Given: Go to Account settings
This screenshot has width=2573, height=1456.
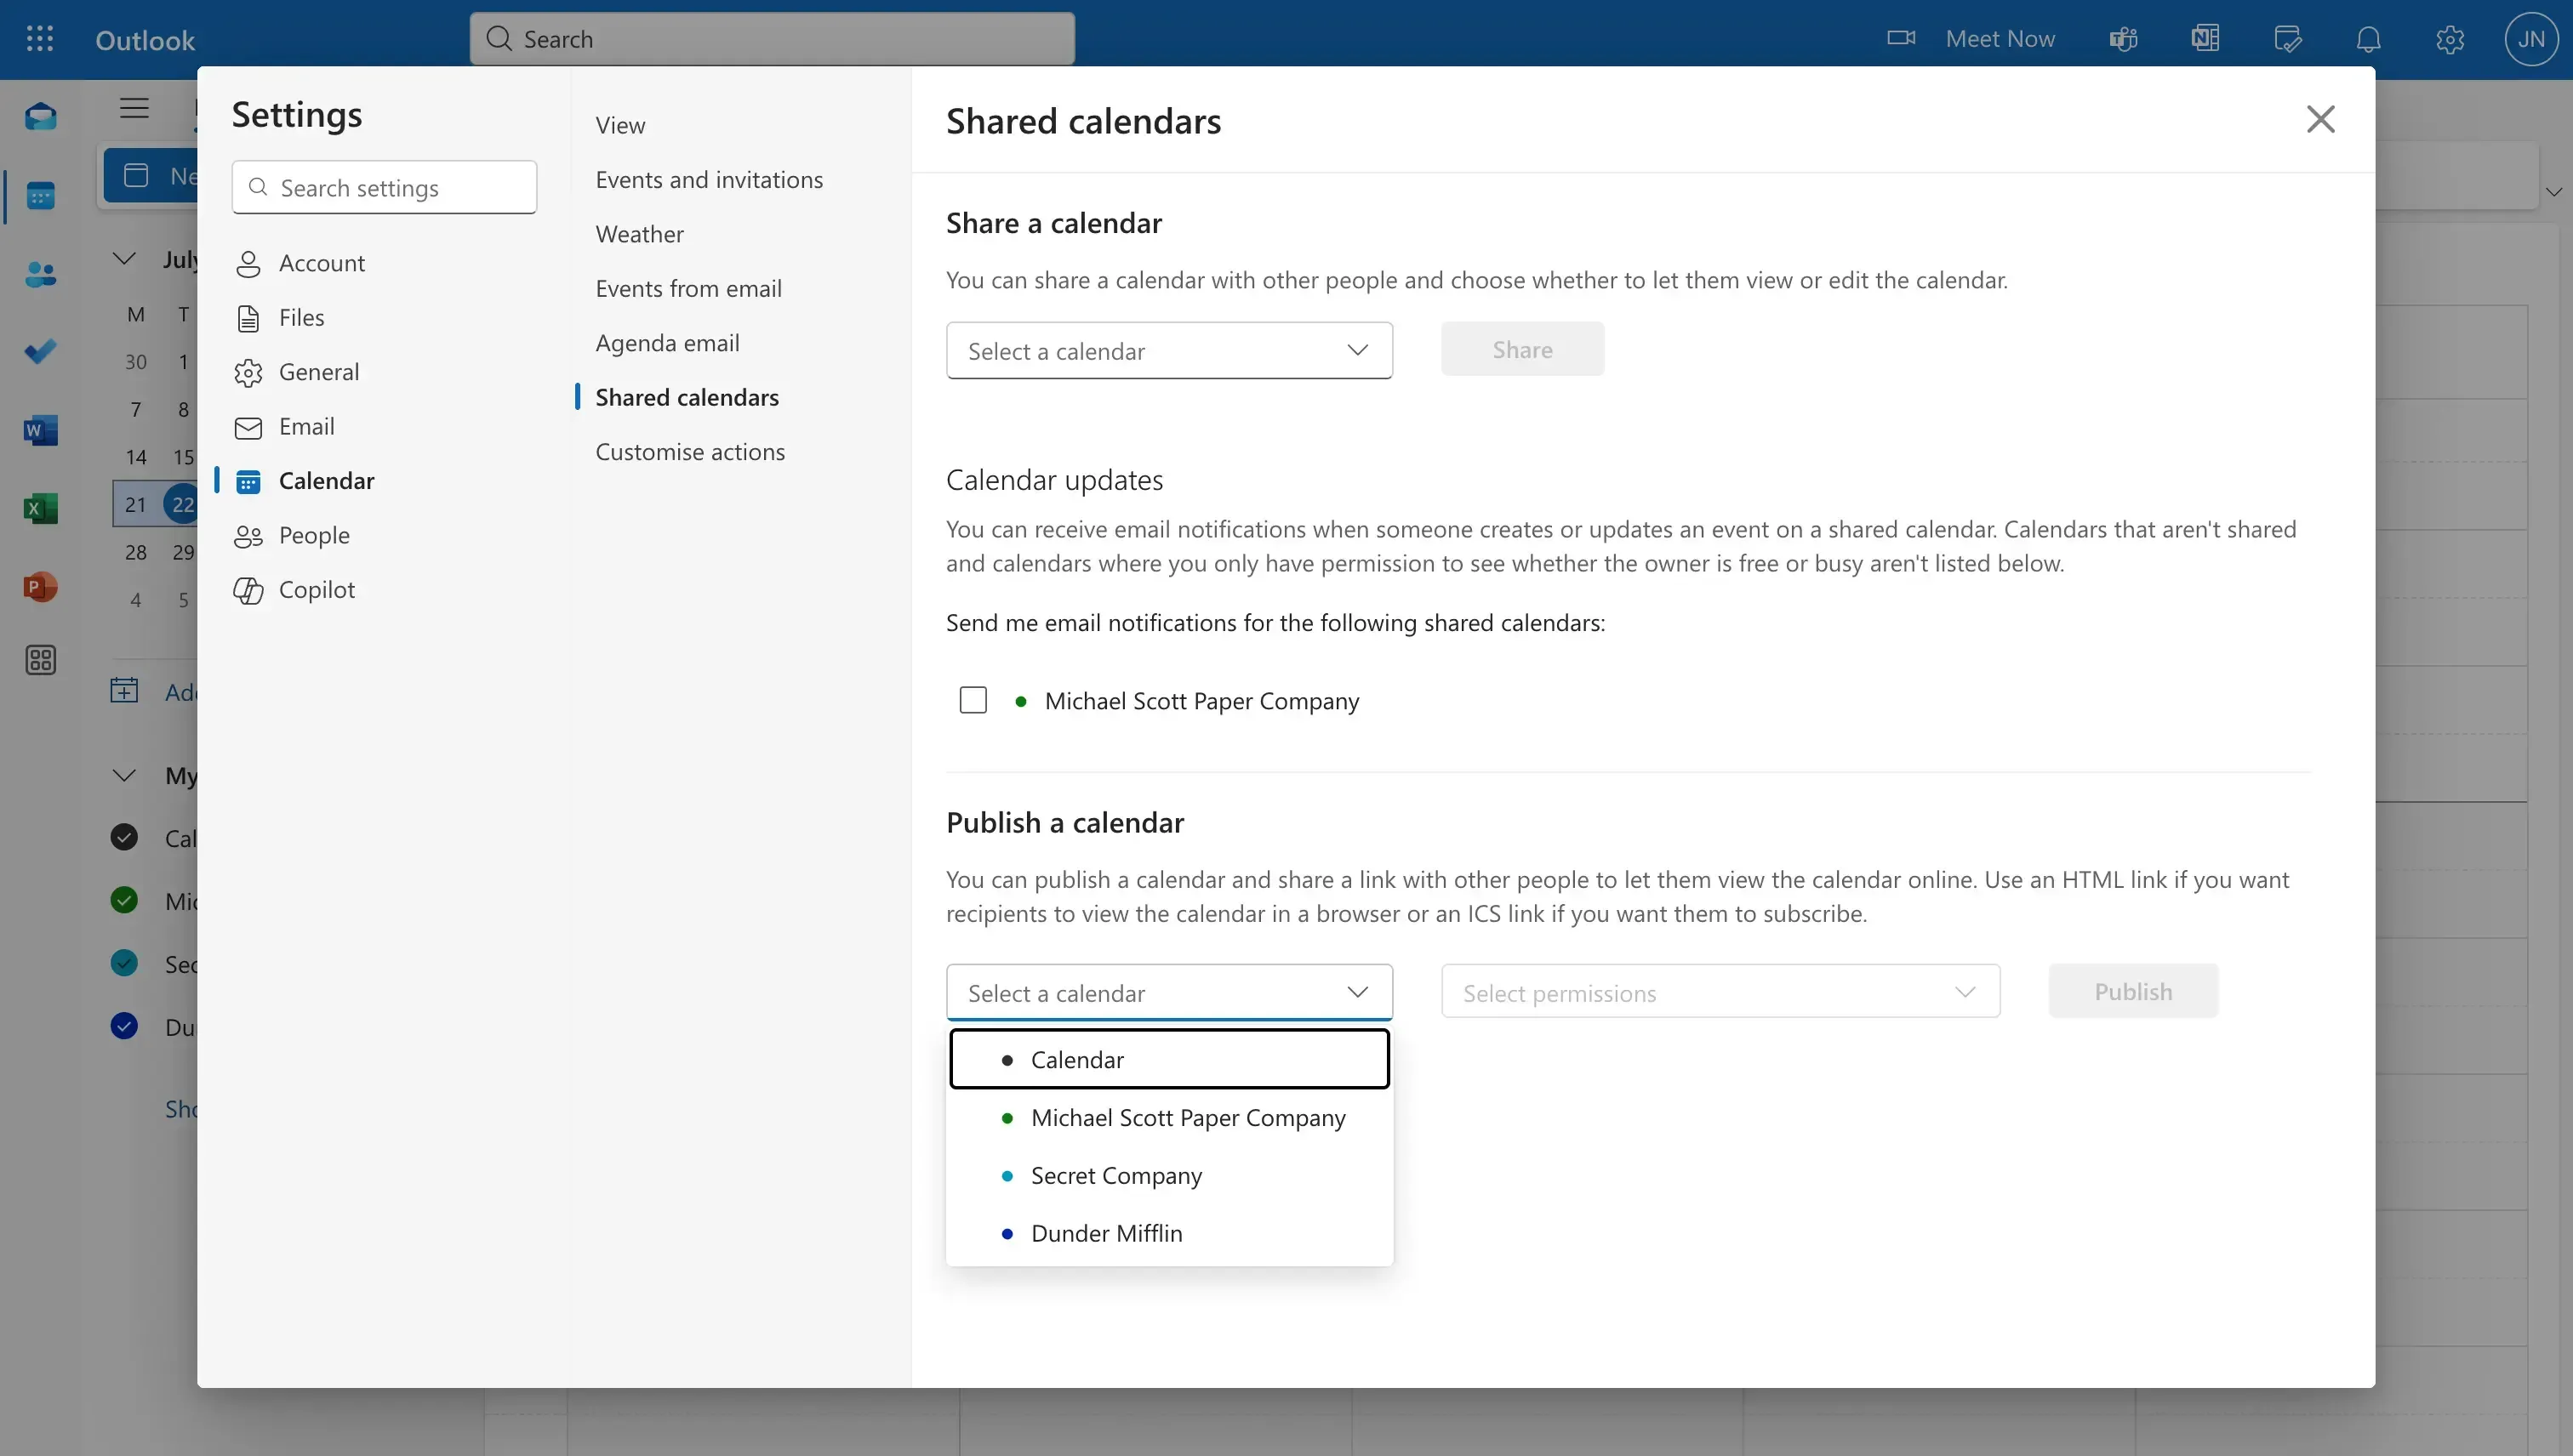Looking at the screenshot, I should (321, 263).
